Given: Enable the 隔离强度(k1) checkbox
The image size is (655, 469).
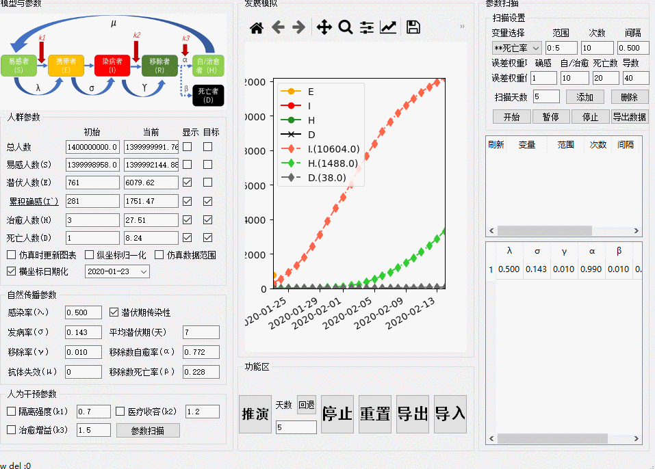Looking at the screenshot, I should tap(12, 412).
